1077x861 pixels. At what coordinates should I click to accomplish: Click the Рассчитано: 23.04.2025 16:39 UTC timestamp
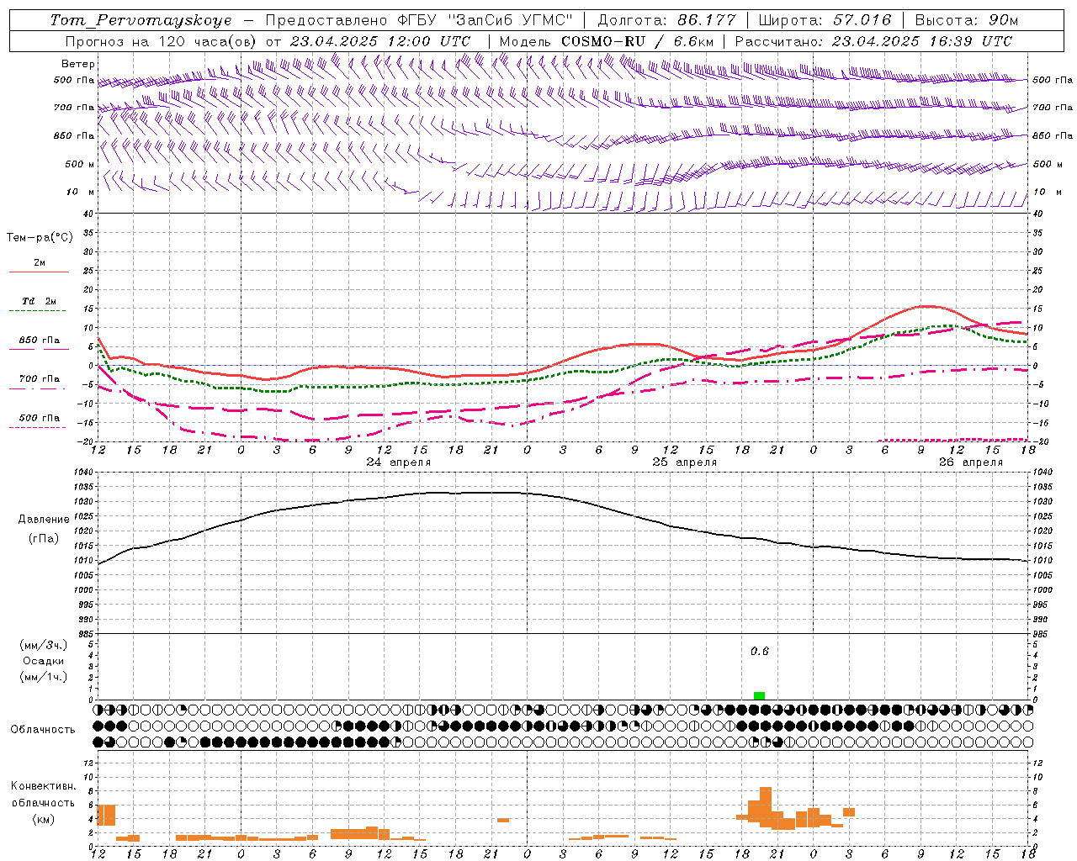tap(873, 41)
